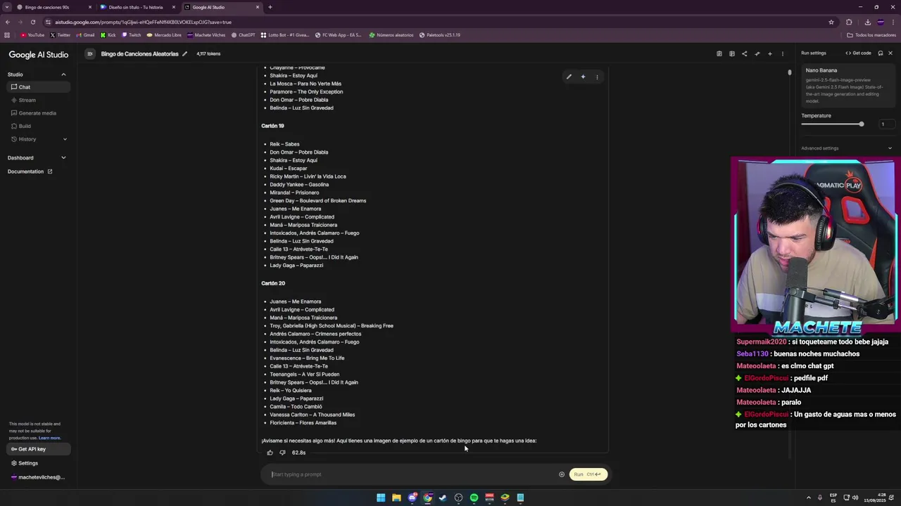Click the browser address bar
Viewport: 901px width, 506px height.
click(436, 22)
